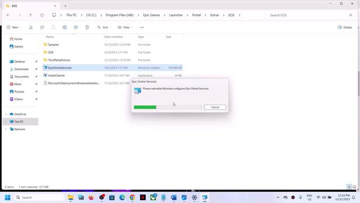This screenshot has height=203, width=360.
Task: Switch to the details list view button
Action: [349, 187]
